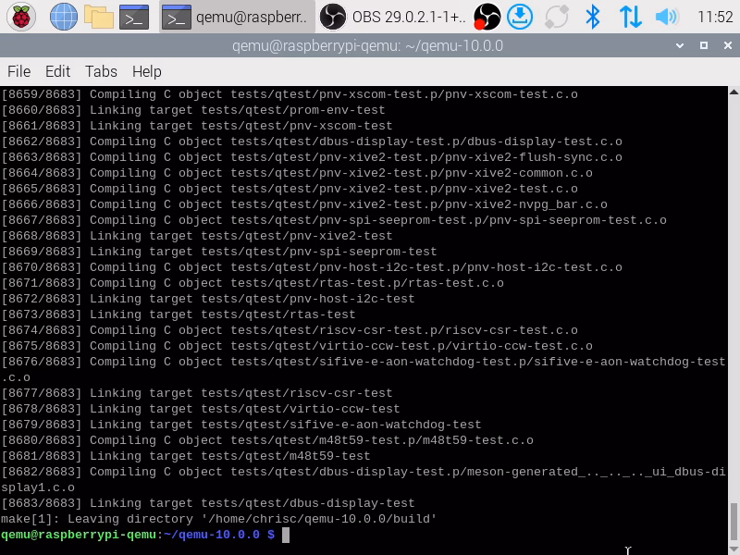Image resolution: width=740 pixels, height=555 pixels.
Task: Switch to the qemu@raspberr terminal taskbar entry
Action: pos(238,17)
